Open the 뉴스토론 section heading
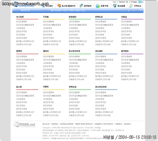This screenshot has height=141, width=158. click(x=20, y=17)
